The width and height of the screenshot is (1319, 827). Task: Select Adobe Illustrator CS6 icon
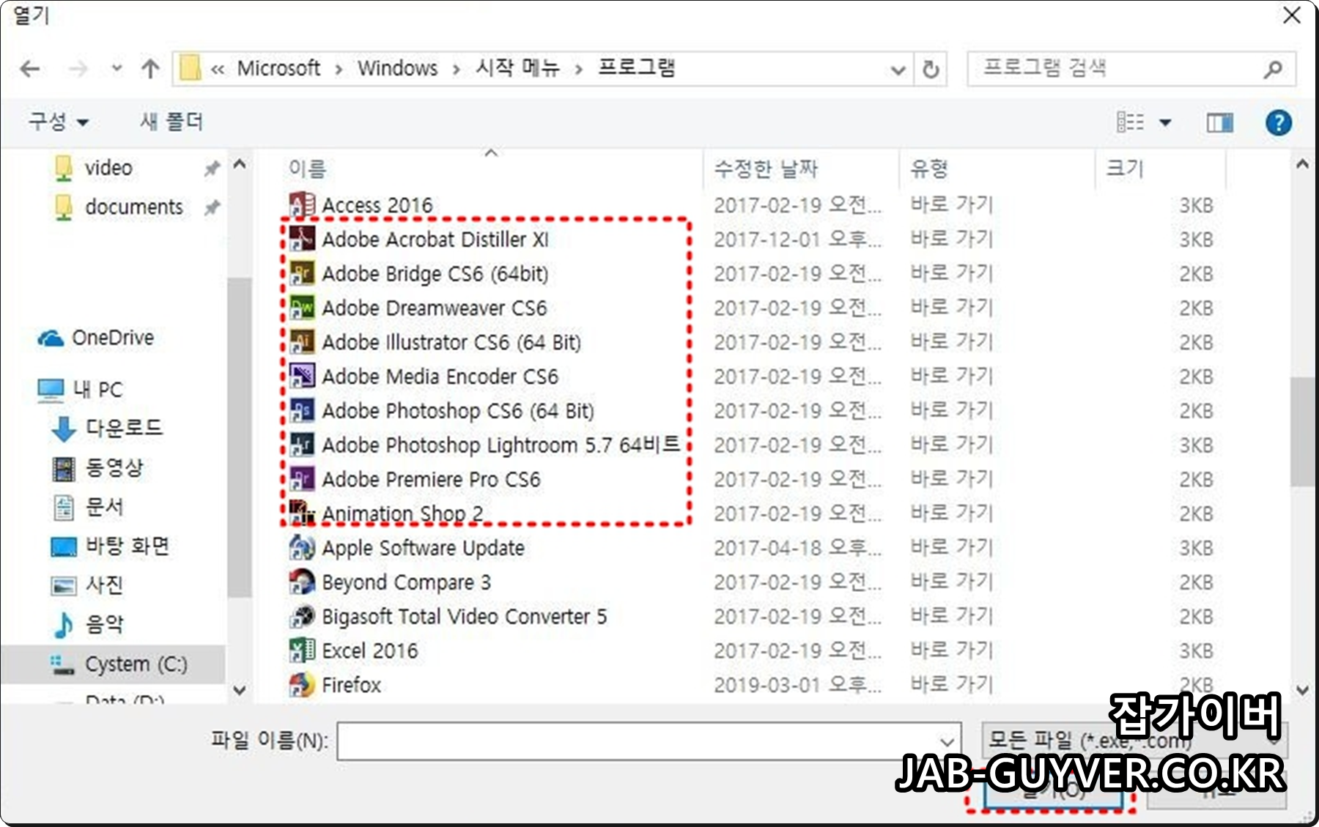click(302, 342)
